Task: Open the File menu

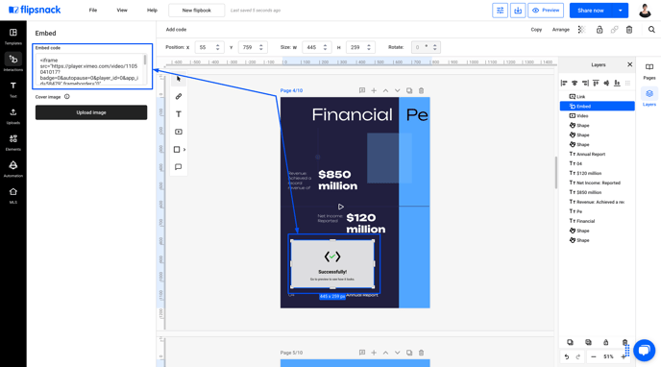Action: tap(93, 11)
